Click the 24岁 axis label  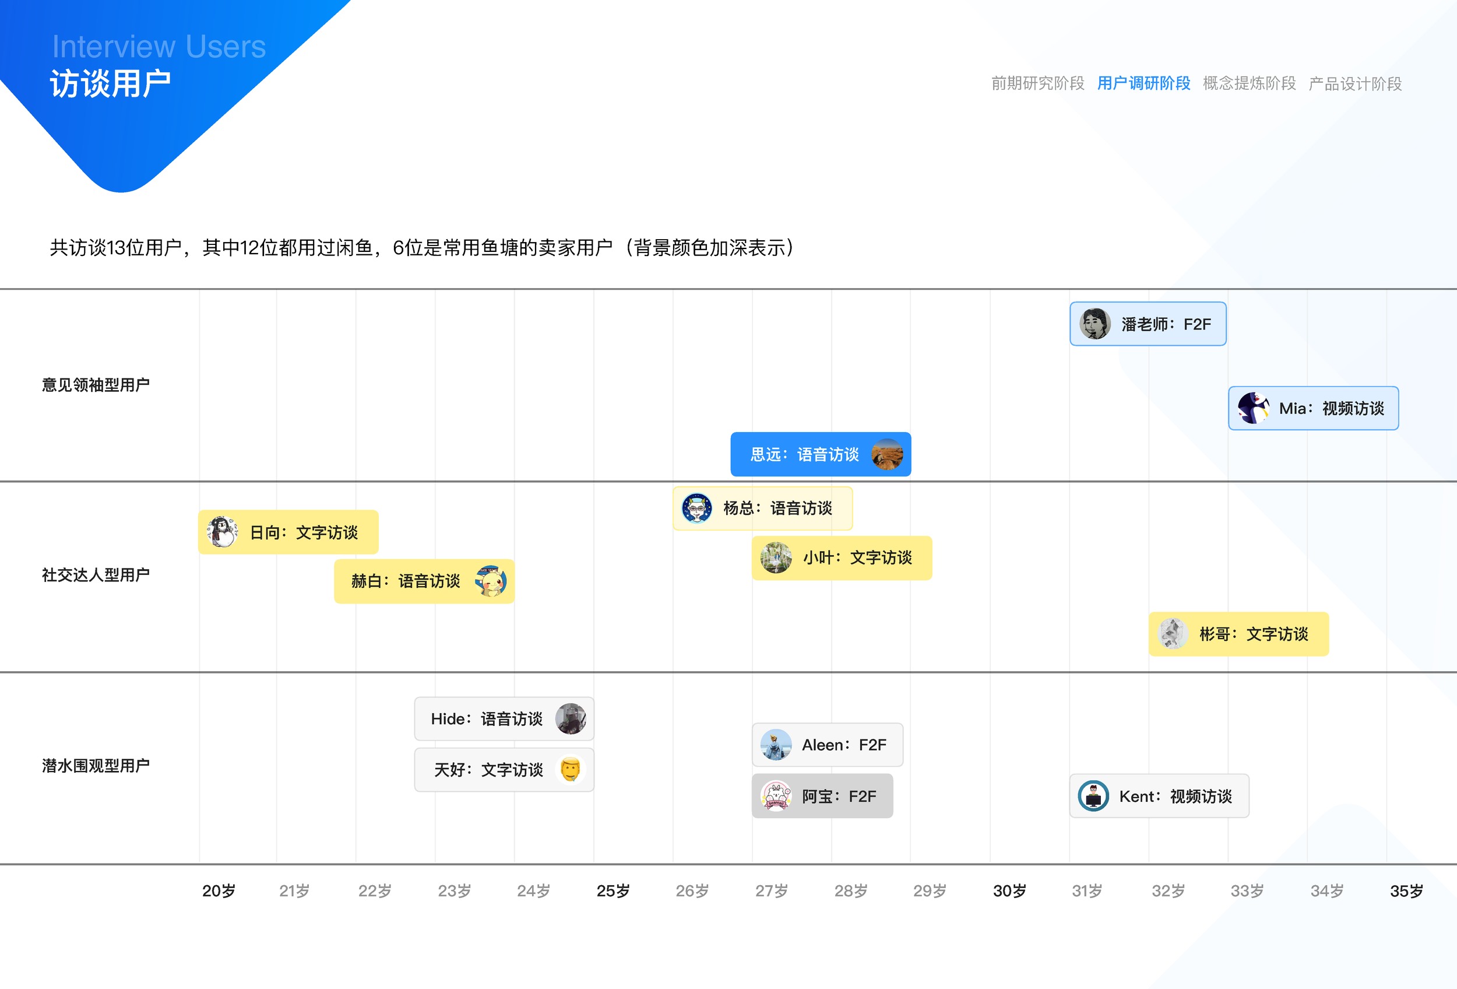(533, 890)
